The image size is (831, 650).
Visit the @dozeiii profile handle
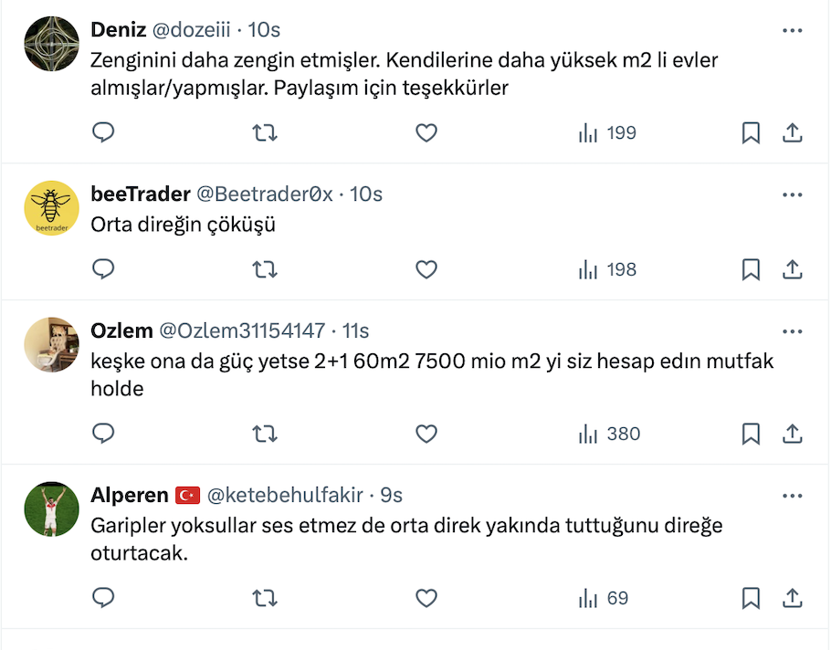click(x=191, y=30)
